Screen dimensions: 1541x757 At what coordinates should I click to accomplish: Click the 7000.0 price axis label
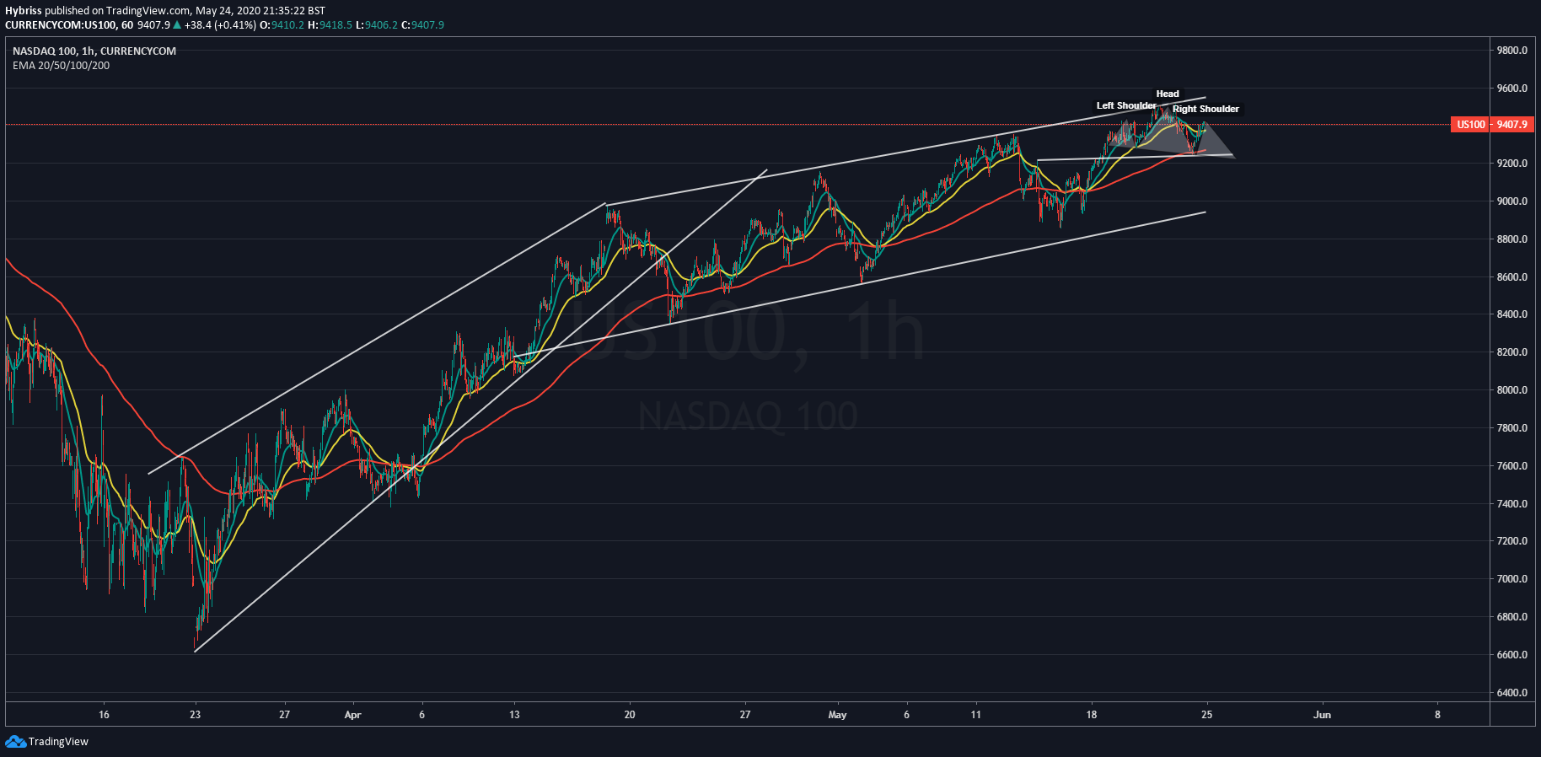1512,579
